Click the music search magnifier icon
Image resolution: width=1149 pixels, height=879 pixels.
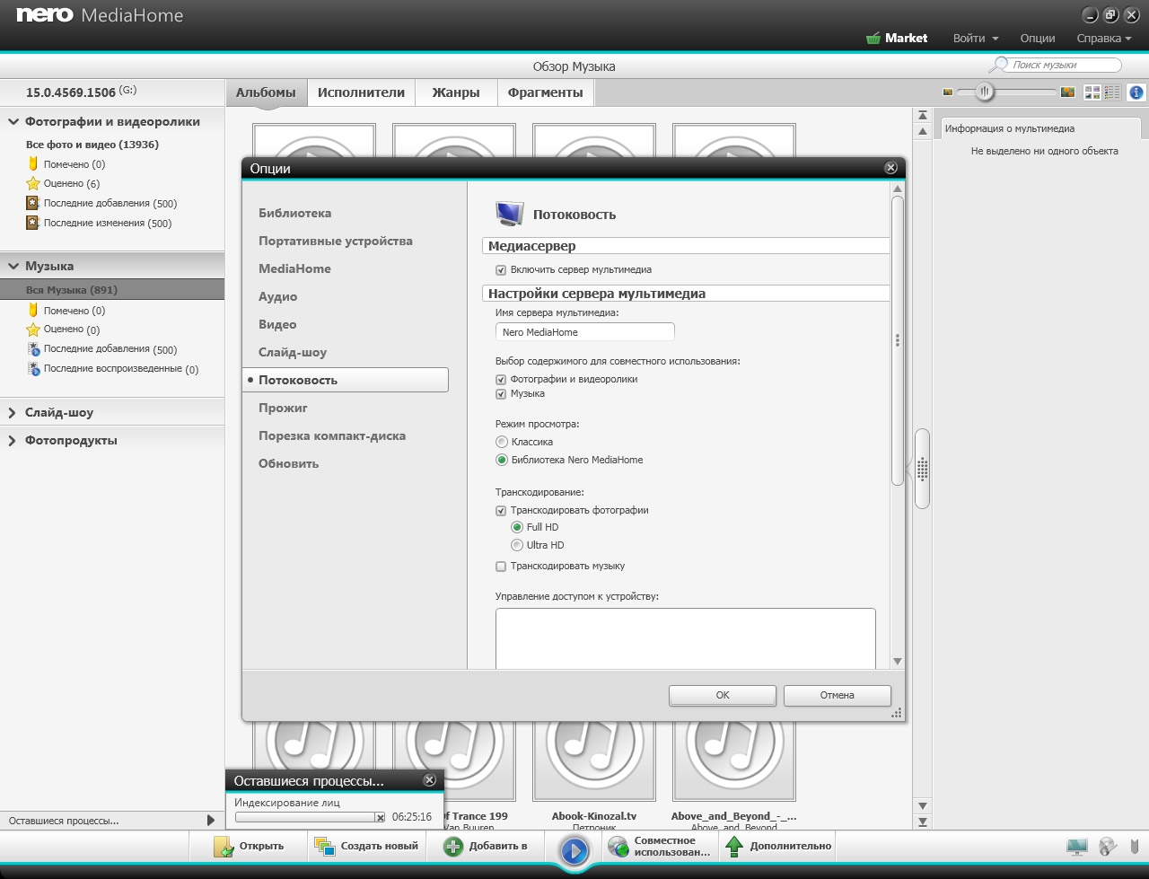(x=998, y=66)
